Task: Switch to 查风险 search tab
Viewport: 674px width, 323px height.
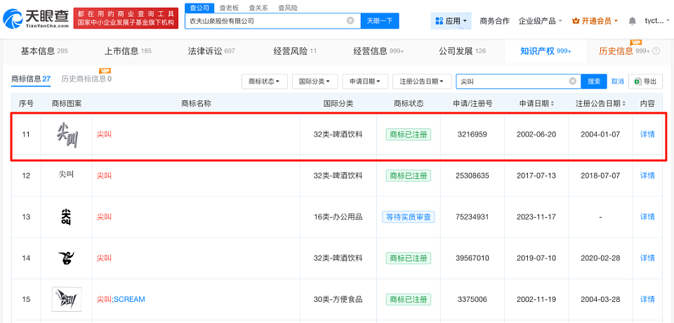Action: pyautogui.click(x=288, y=8)
